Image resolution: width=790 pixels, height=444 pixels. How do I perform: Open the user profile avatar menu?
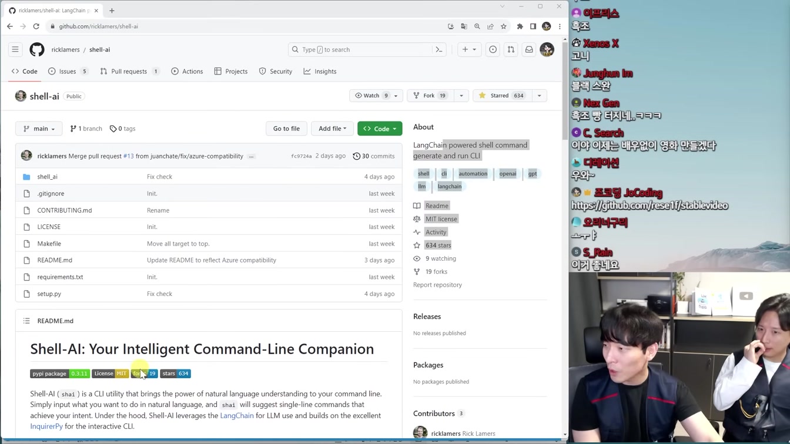point(547,49)
